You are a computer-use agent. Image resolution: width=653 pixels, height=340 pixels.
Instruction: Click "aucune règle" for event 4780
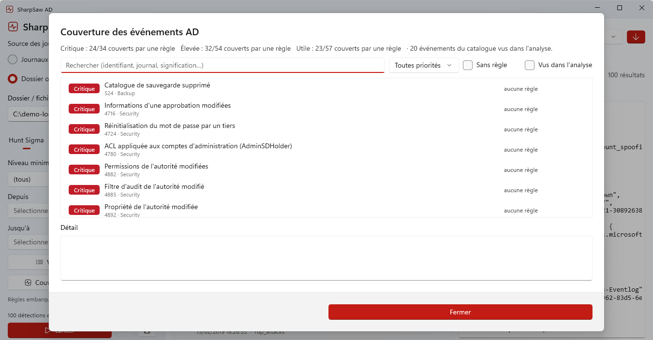click(x=521, y=150)
